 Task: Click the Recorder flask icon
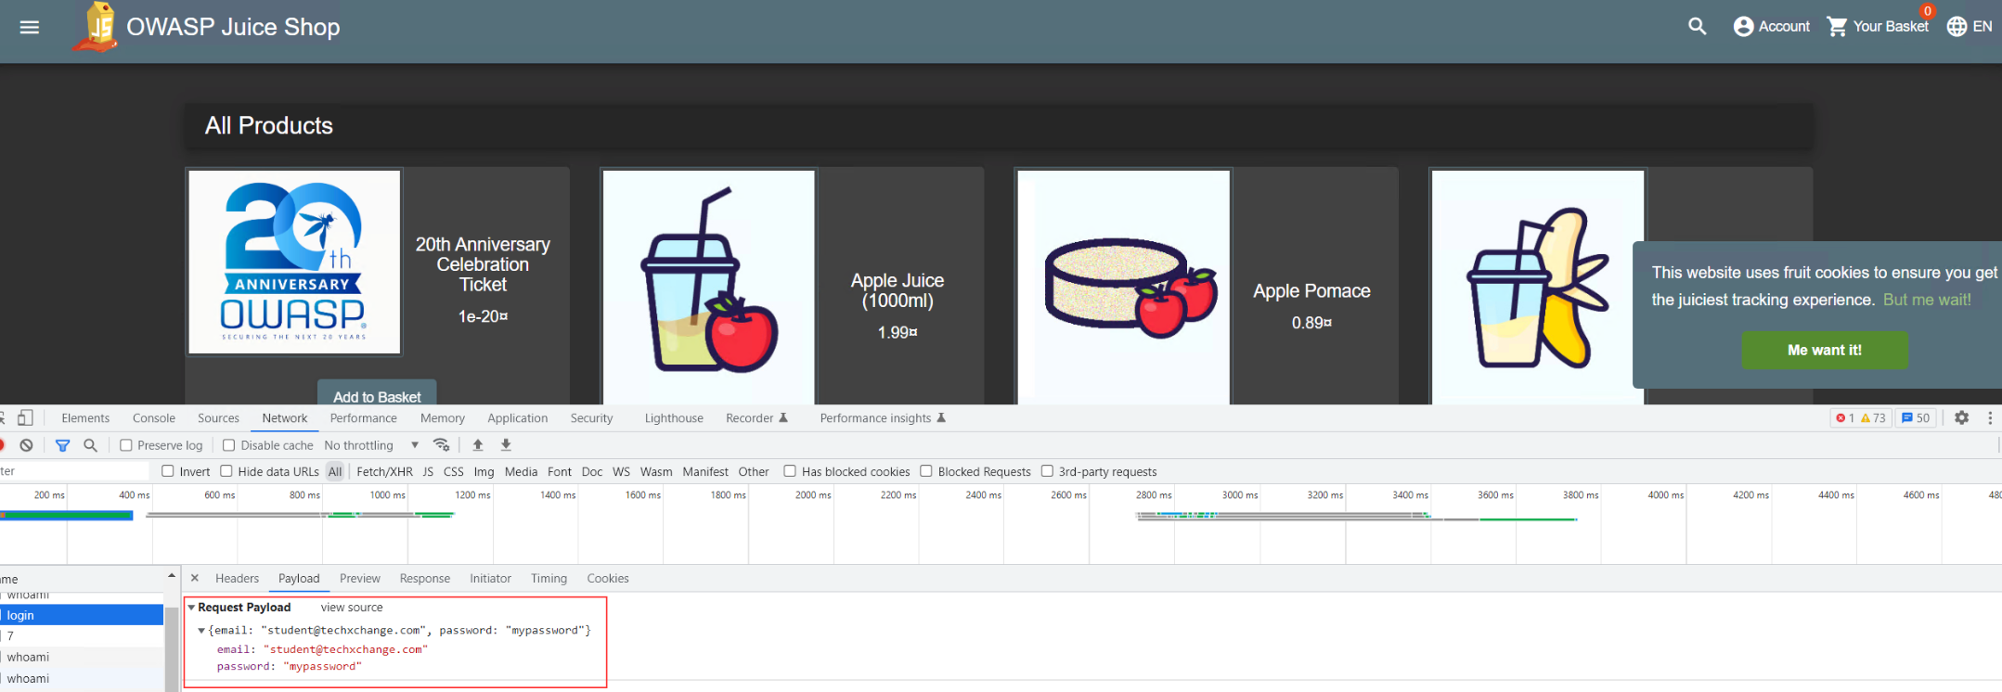click(783, 417)
